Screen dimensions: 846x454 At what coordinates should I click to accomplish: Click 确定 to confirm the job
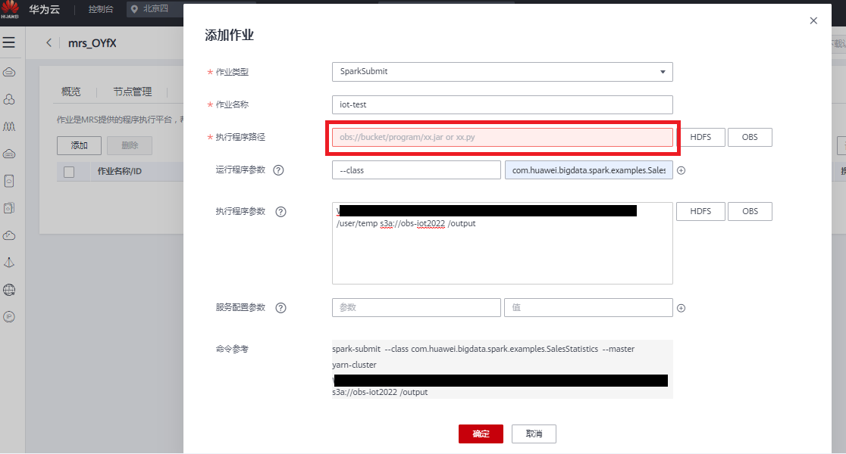[x=481, y=434]
